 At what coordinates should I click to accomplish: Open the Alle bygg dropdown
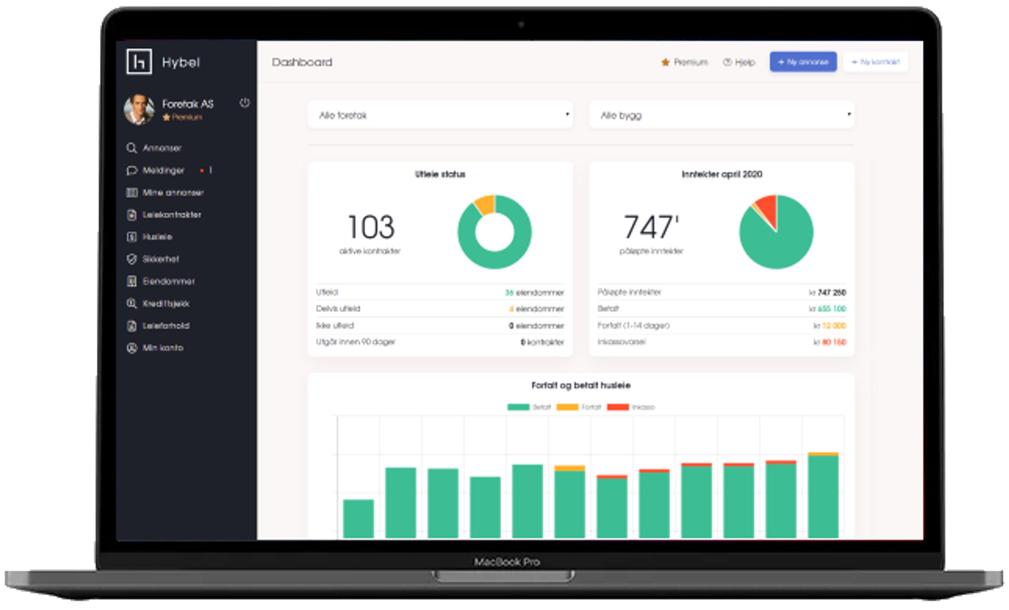pyautogui.click(x=722, y=115)
